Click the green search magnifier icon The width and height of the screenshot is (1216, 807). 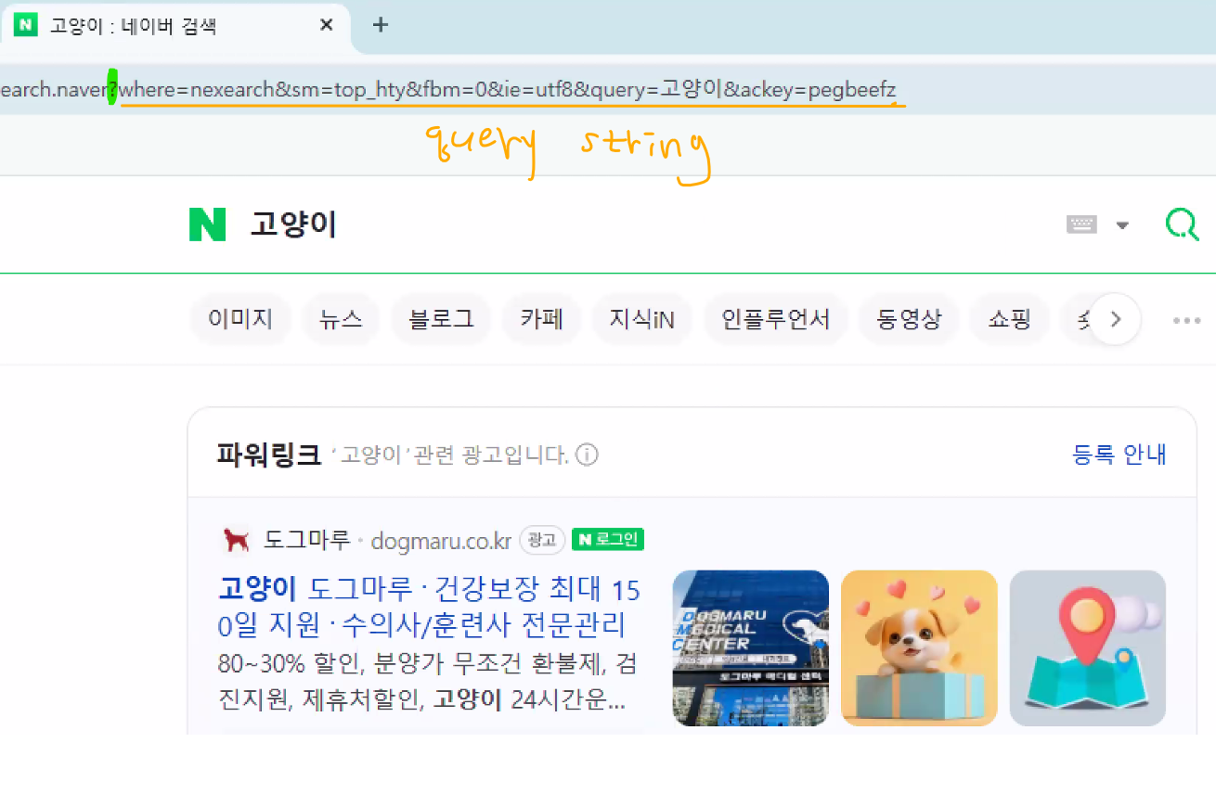(x=1182, y=224)
